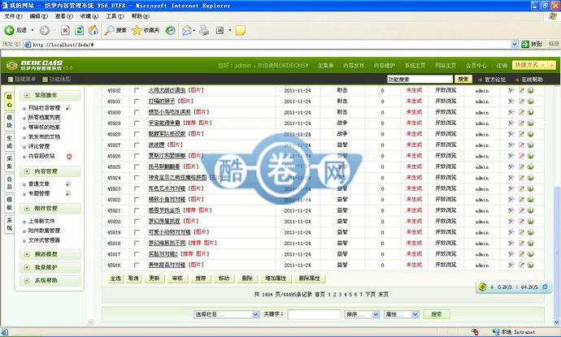Check the box for row 45924
The image size is (561, 337).
(137, 178)
